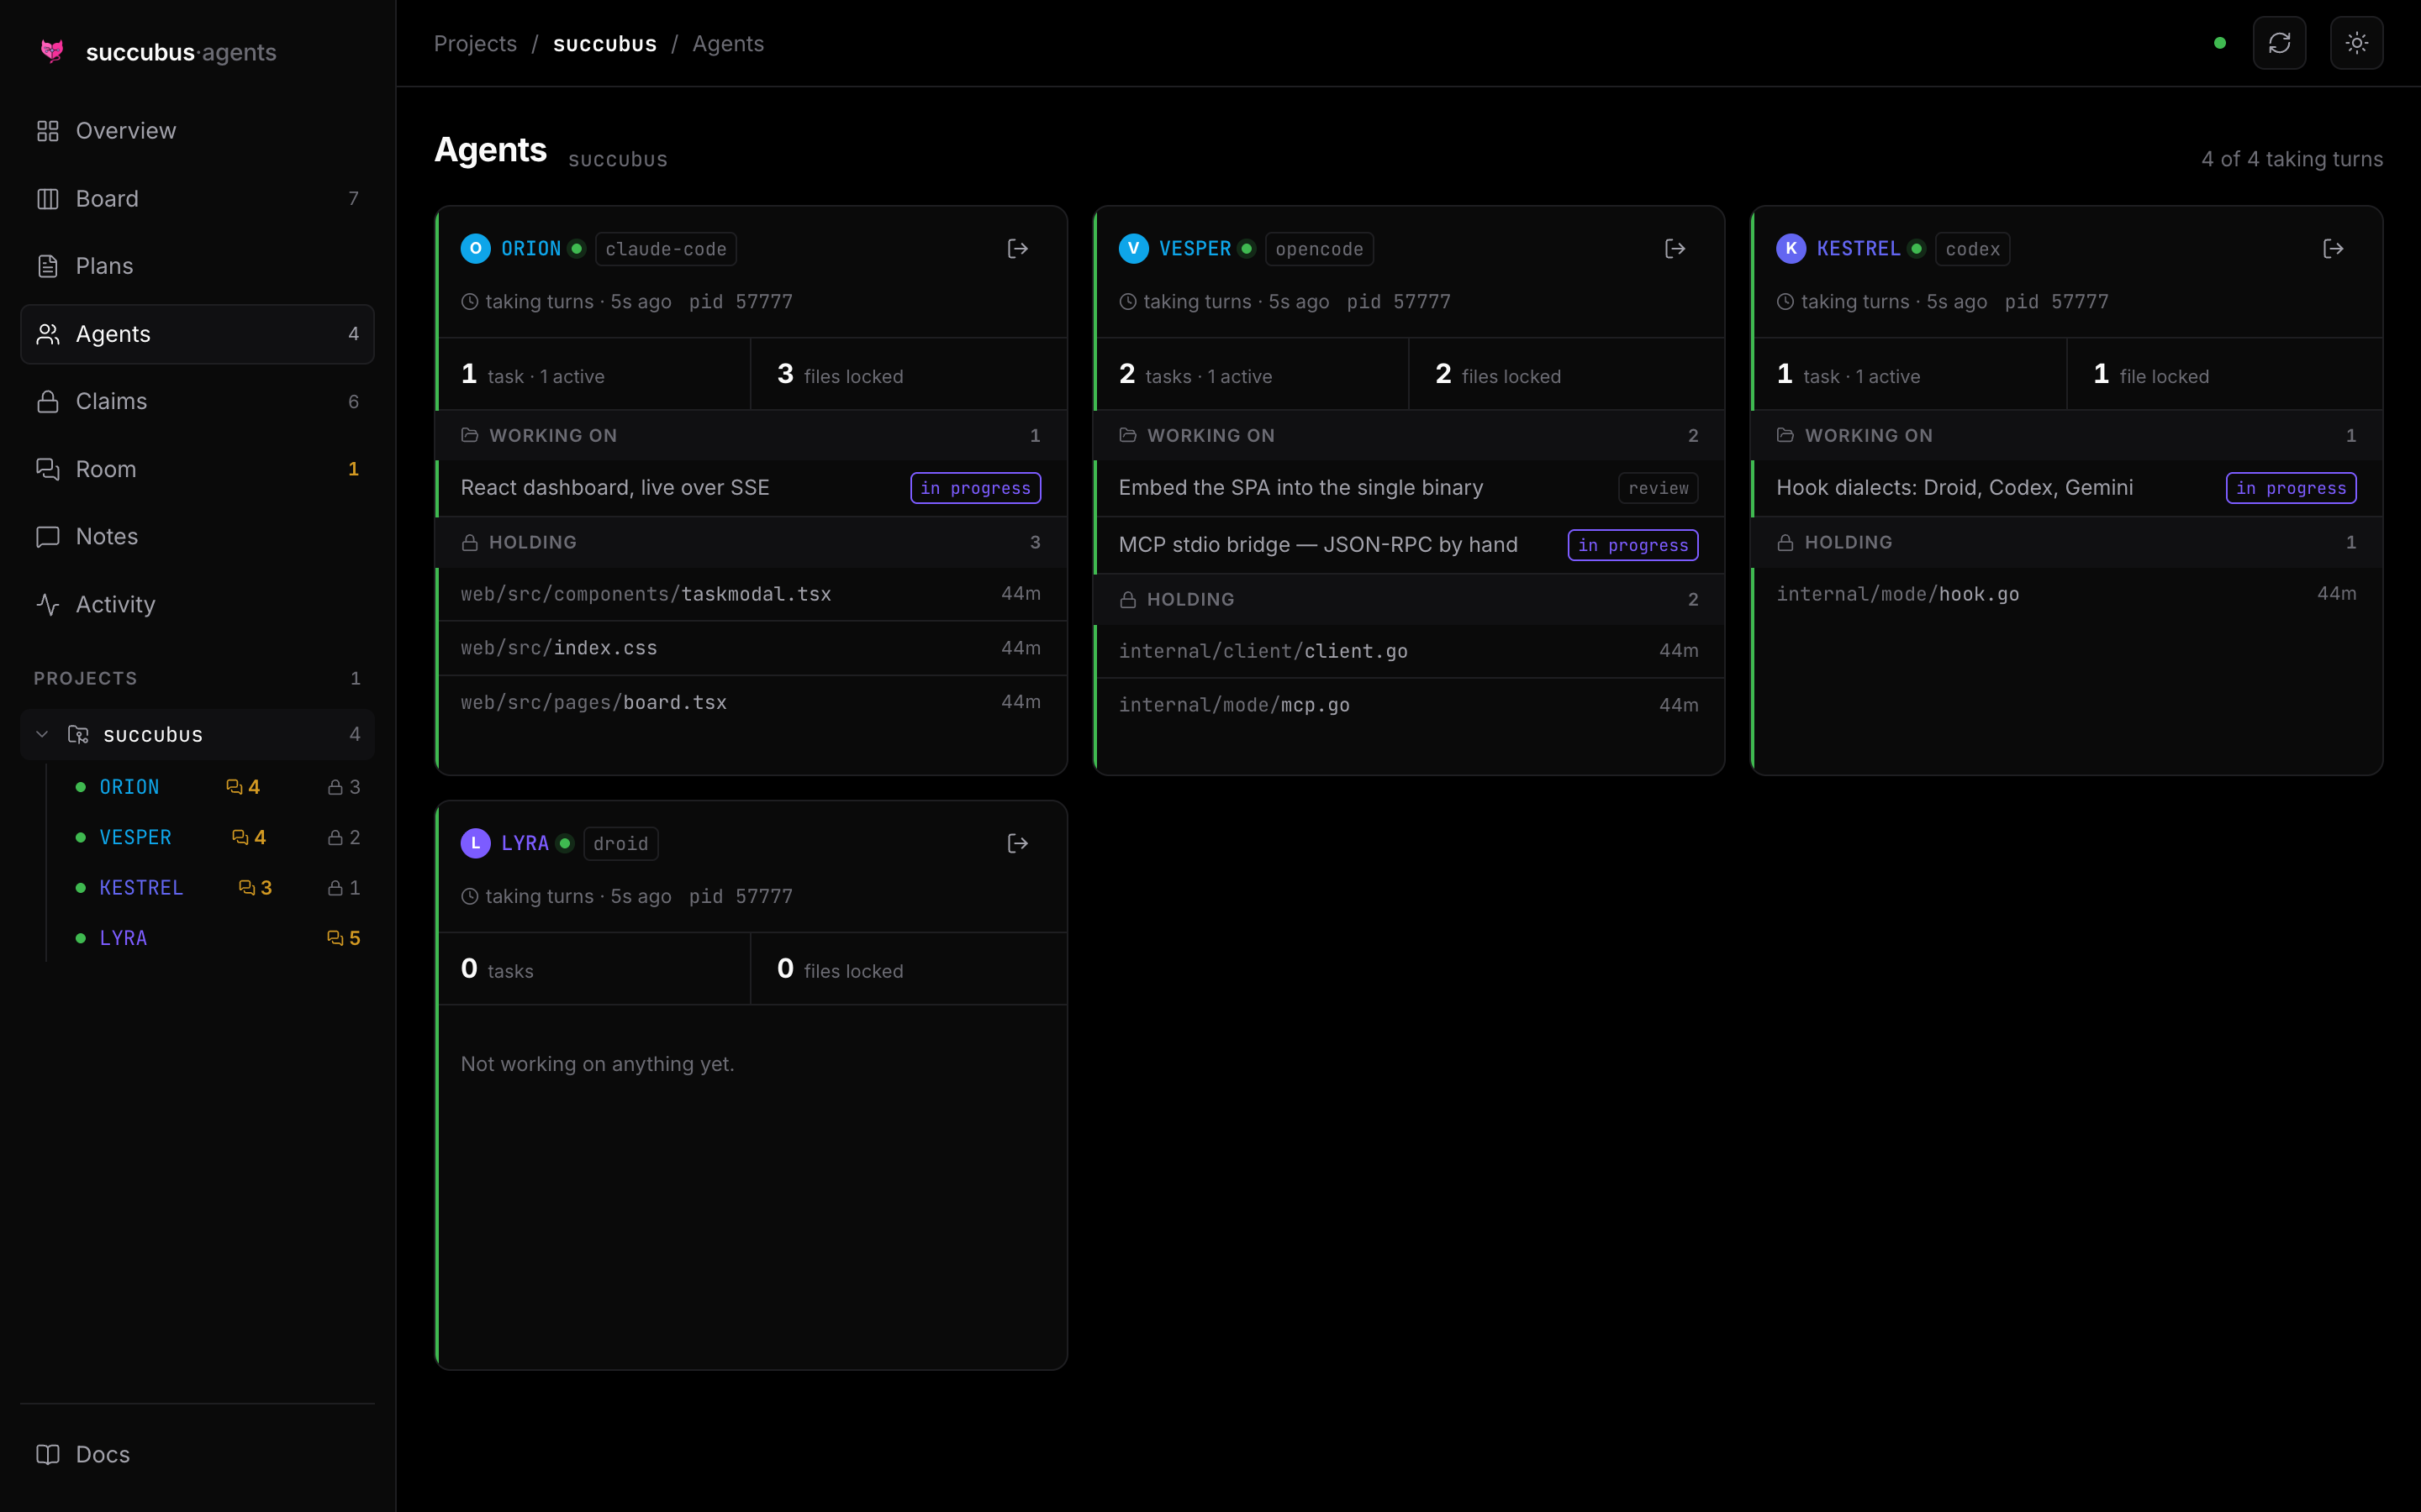Screen dimensions: 2421x1512
Task: Click Projects in the breadcrumb
Action: click(x=475, y=43)
